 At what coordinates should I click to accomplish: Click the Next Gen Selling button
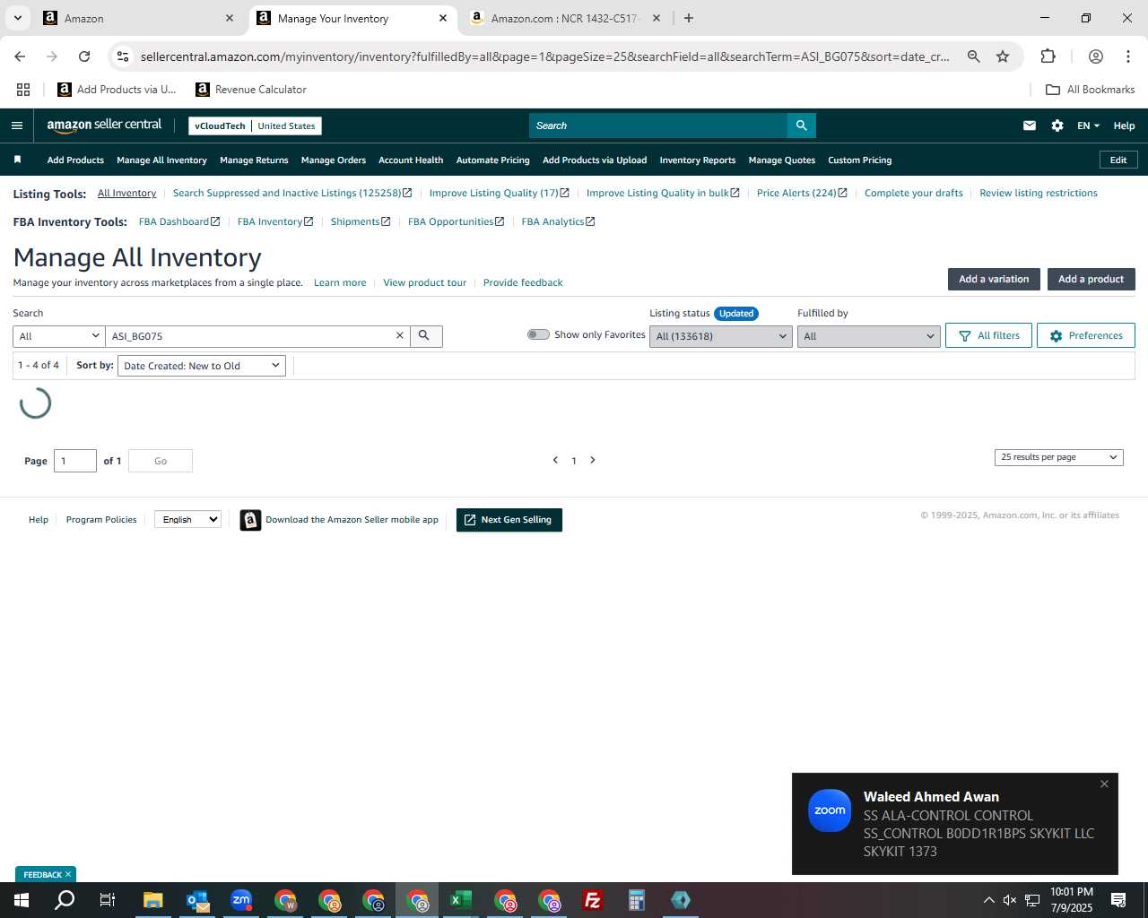click(x=509, y=520)
